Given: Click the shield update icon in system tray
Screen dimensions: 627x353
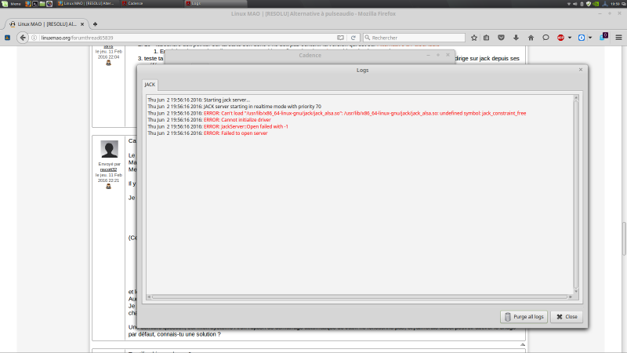Looking at the screenshot, I should (x=589, y=4).
